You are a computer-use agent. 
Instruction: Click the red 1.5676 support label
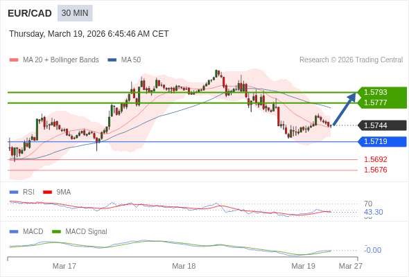[375, 170]
